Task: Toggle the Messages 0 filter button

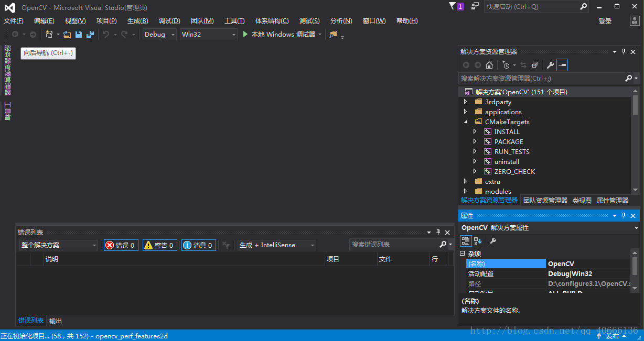Action: pyautogui.click(x=199, y=245)
